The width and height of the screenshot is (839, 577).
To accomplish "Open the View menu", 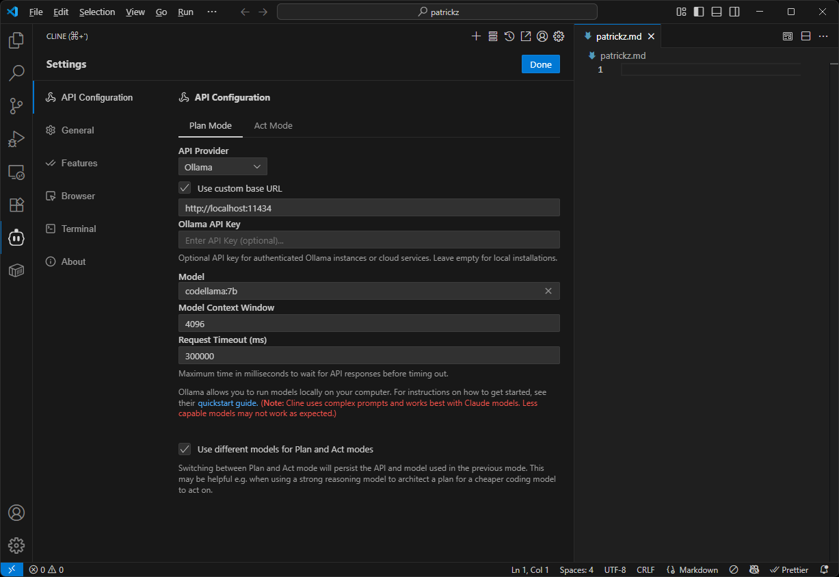I will pos(135,12).
